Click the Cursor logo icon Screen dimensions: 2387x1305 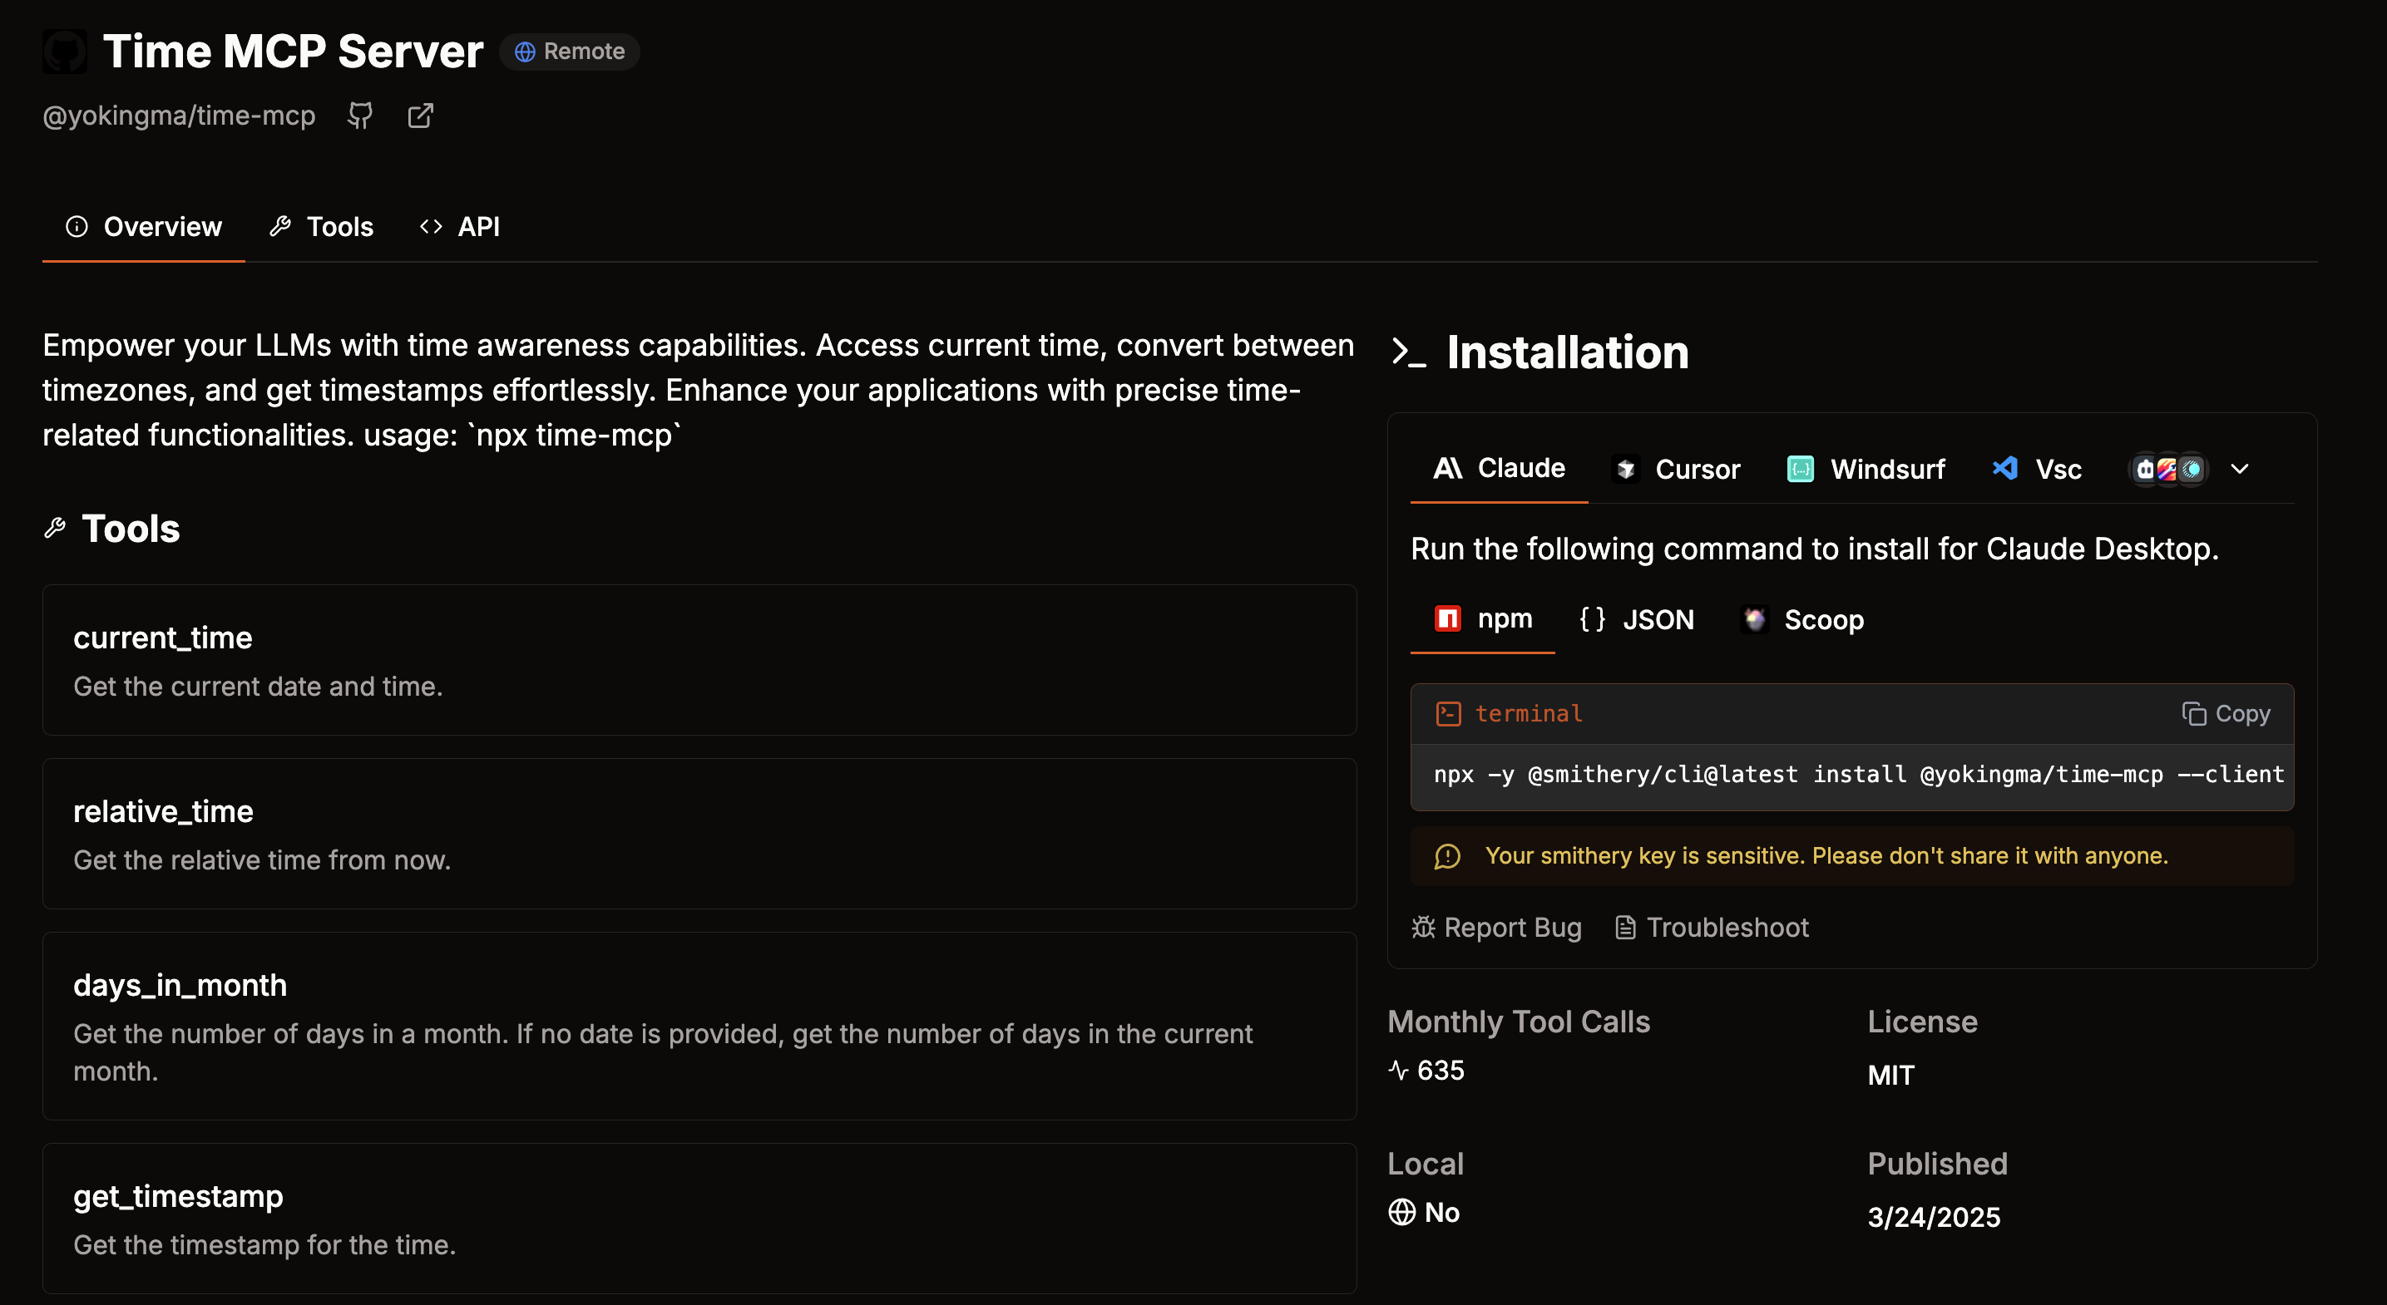[x=1626, y=470]
